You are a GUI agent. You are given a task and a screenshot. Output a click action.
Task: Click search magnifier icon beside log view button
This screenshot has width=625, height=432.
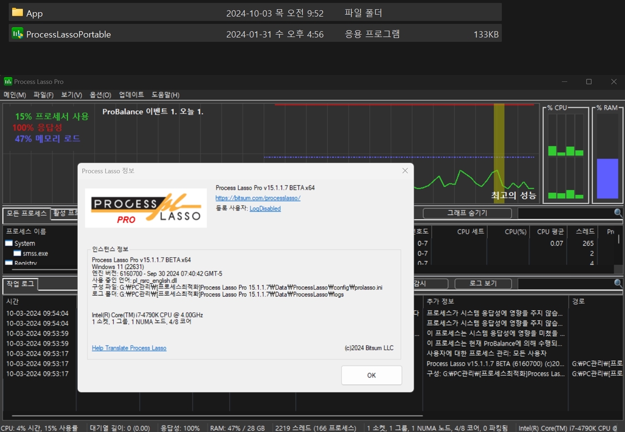[x=618, y=283]
